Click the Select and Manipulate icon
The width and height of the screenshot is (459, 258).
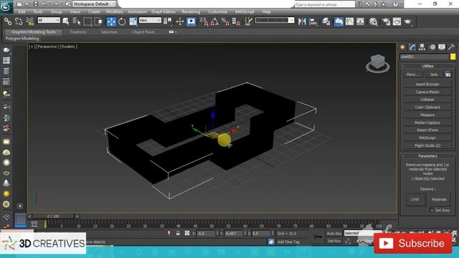pos(180,21)
